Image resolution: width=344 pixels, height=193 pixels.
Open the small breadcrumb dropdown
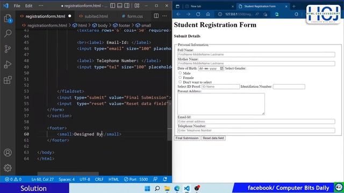point(143,25)
